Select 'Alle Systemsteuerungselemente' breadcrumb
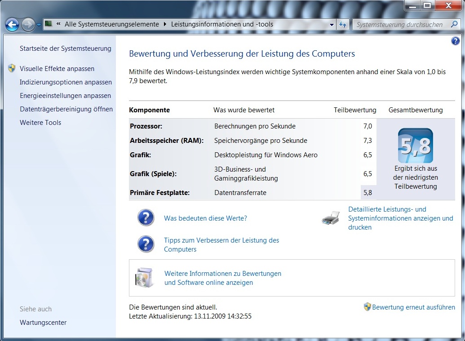The width and height of the screenshot is (465, 341). [112, 24]
